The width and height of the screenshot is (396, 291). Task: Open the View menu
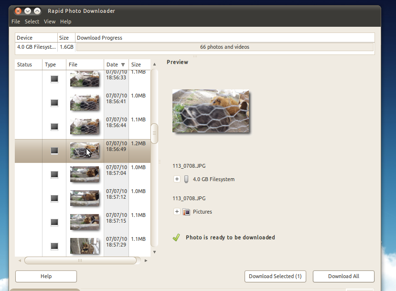(50, 22)
